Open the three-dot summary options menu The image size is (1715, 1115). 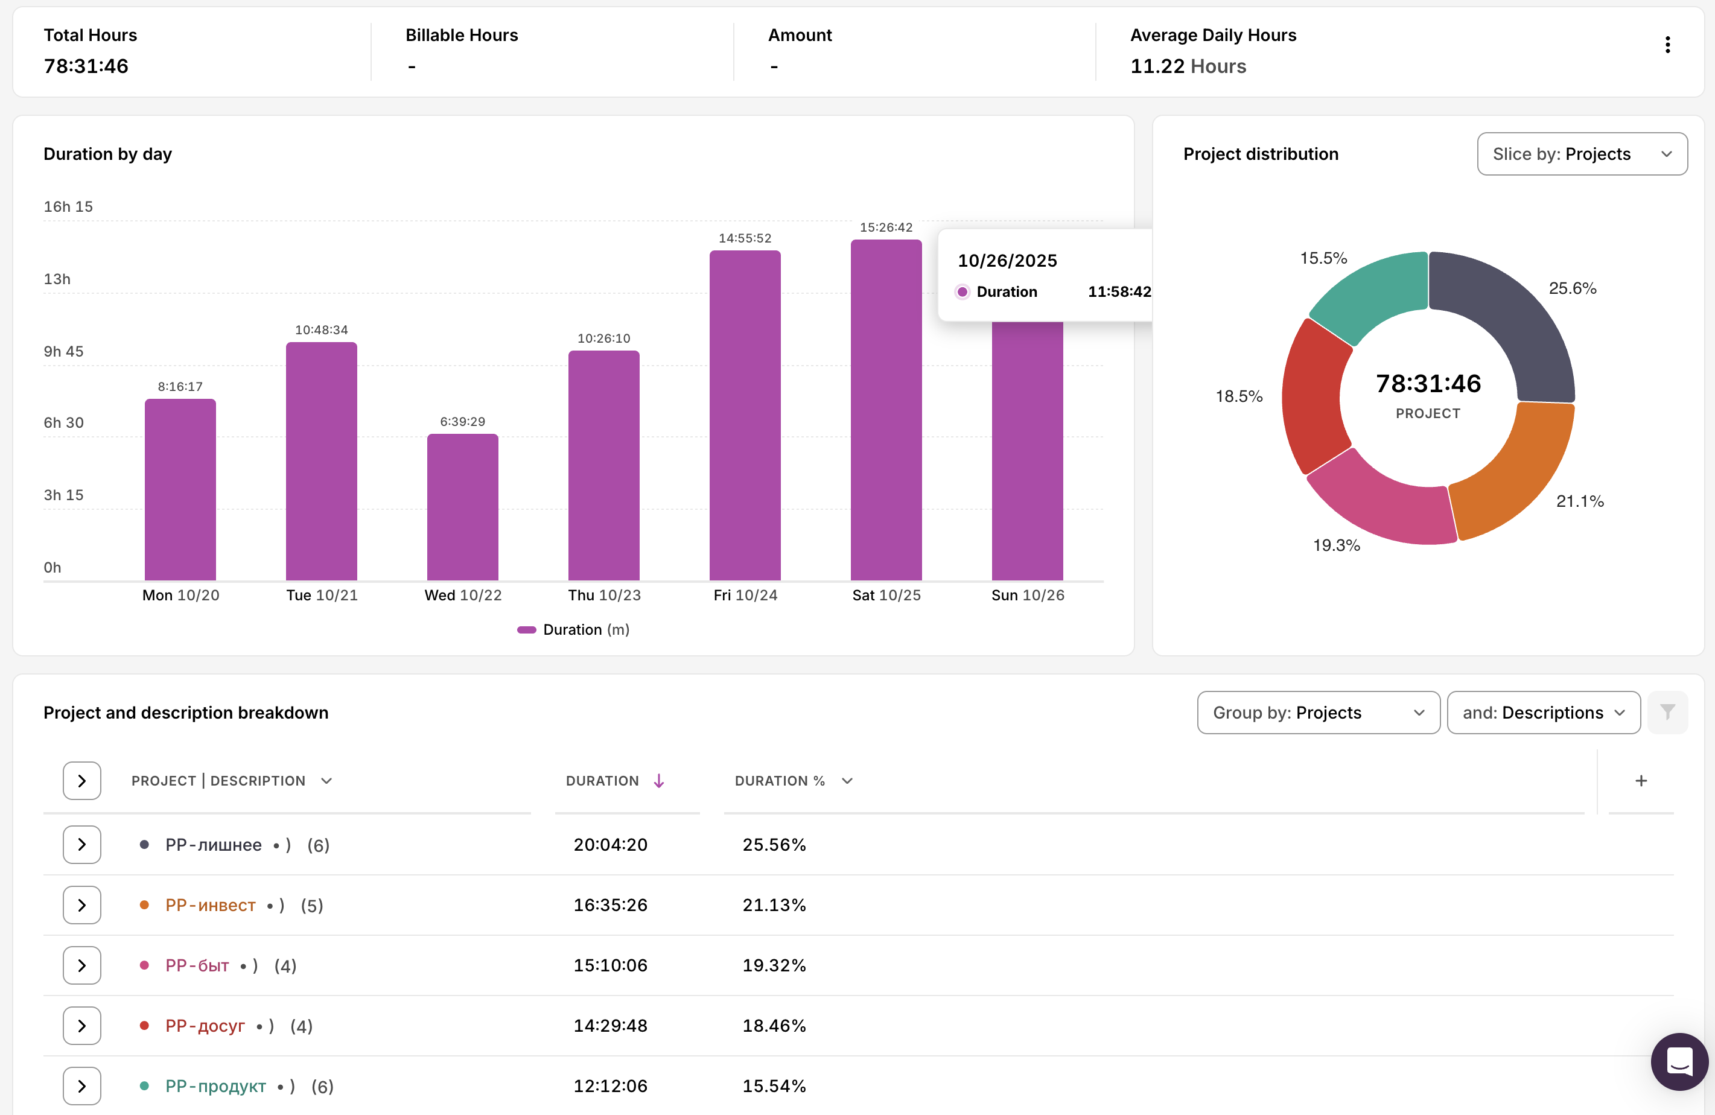(x=1667, y=45)
